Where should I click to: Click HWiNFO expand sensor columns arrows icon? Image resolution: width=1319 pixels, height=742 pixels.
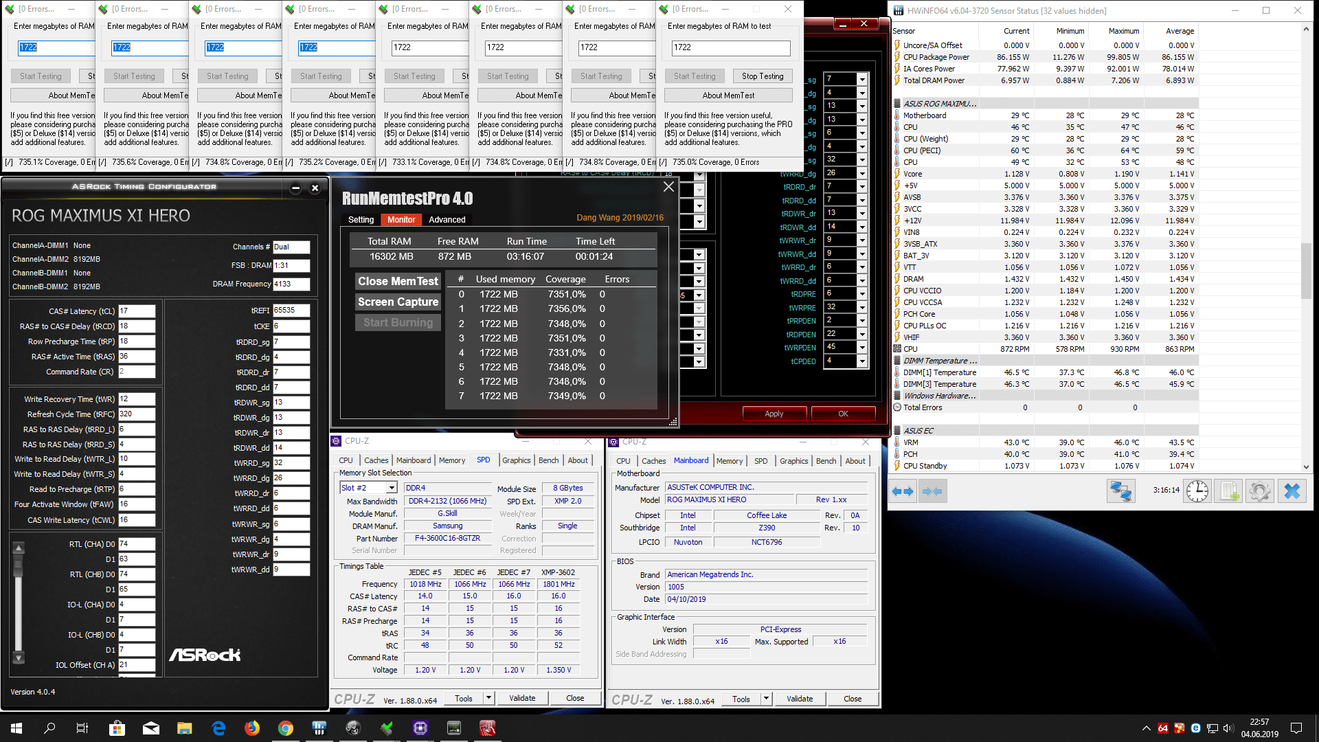point(903,491)
